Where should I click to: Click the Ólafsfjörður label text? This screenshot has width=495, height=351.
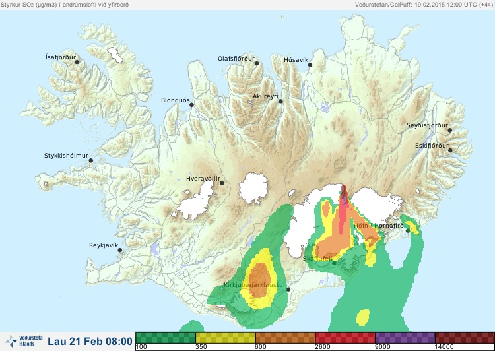click(236, 59)
